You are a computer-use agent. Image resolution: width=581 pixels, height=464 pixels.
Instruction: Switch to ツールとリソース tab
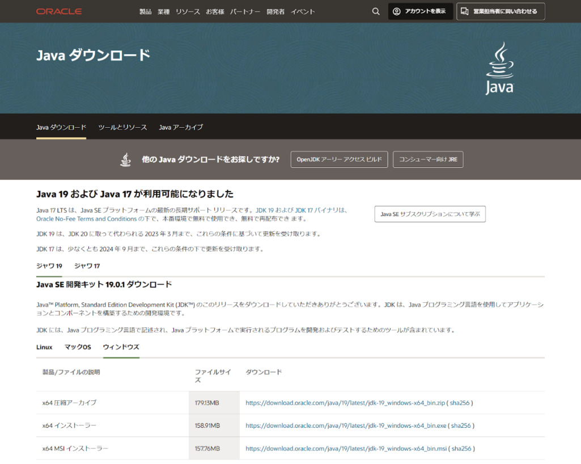click(122, 127)
